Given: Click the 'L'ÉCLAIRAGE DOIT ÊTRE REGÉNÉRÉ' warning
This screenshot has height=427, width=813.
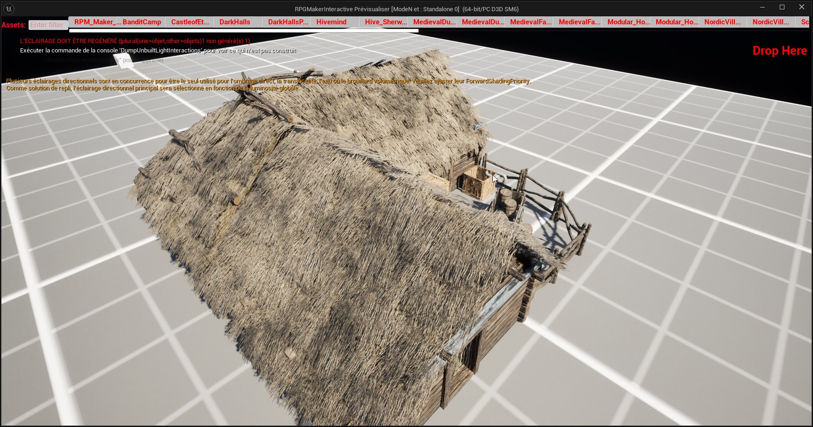Looking at the screenshot, I should tap(135, 41).
